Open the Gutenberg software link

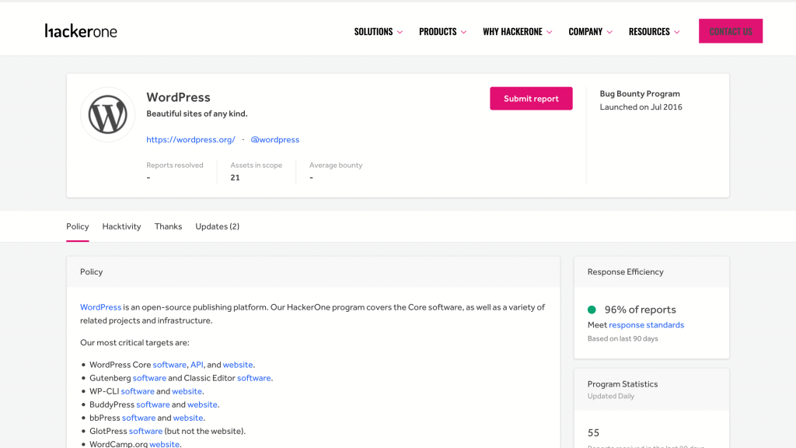point(149,378)
